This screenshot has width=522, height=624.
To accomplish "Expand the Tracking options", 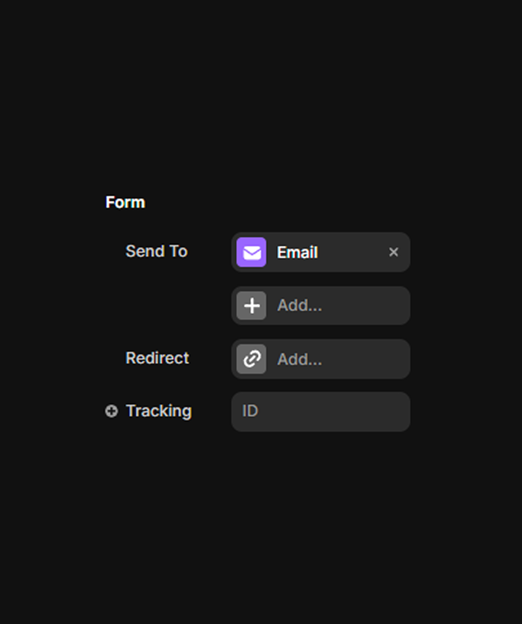I will pos(111,411).
